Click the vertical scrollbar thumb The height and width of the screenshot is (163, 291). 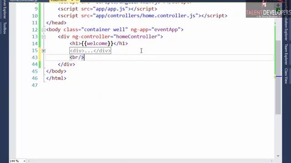click(x=278, y=77)
